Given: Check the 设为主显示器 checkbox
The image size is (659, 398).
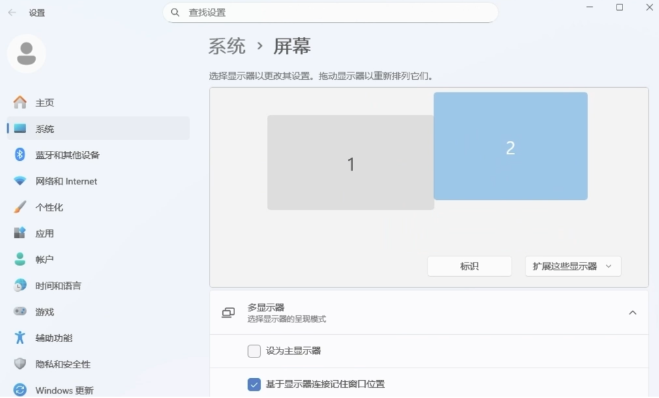Looking at the screenshot, I should pos(254,351).
